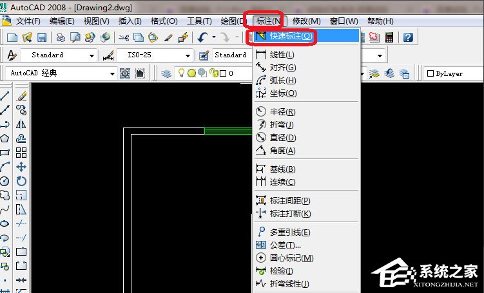Open the Layer States Manager icon
This screenshot has width=484, height=293.
click(x=404, y=73)
